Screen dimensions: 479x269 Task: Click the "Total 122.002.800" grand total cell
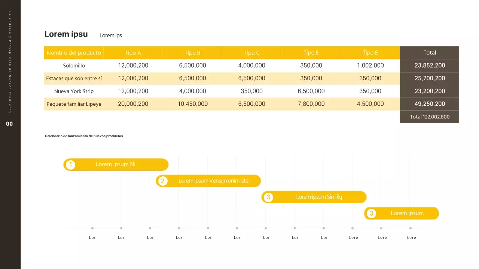point(429,117)
